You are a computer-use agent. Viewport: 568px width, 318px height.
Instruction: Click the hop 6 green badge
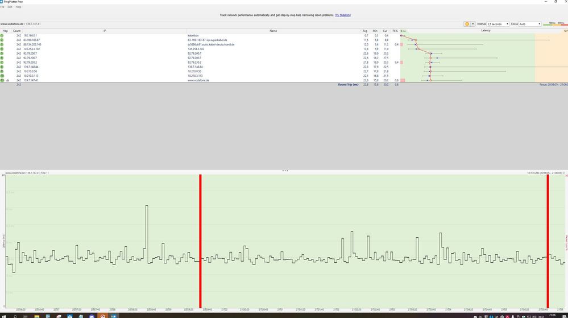pos(2,58)
